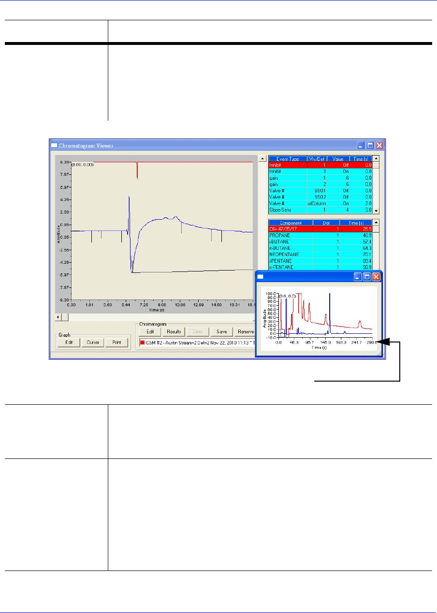The height and width of the screenshot is (613, 437).
Task: Select the Valve # SSO1 row
Action: pyautogui.click(x=320, y=190)
